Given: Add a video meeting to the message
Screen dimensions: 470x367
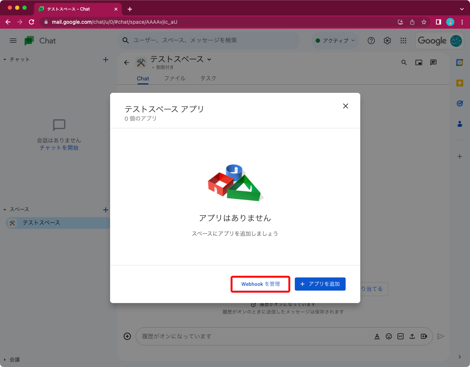Looking at the screenshot, I should tap(424, 336).
